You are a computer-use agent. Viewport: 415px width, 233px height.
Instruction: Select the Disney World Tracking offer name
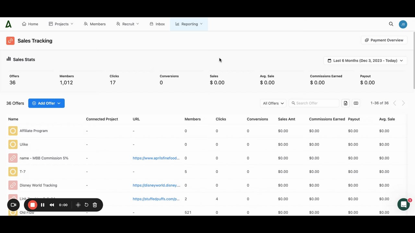[x=38, y=185]
